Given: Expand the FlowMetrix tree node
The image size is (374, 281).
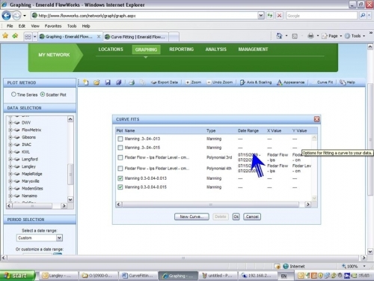Looking at the screenshot, I should (10, 130).
